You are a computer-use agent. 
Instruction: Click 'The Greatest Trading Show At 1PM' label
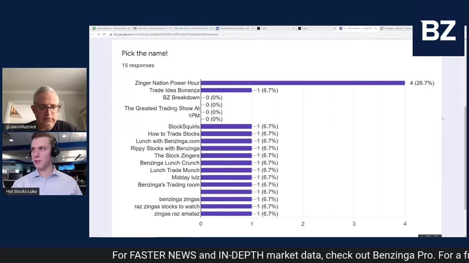162,112
